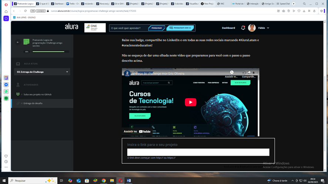Open downloads icon in toolbar
Screen dimensions: 328x184
[x=304, y=11]
